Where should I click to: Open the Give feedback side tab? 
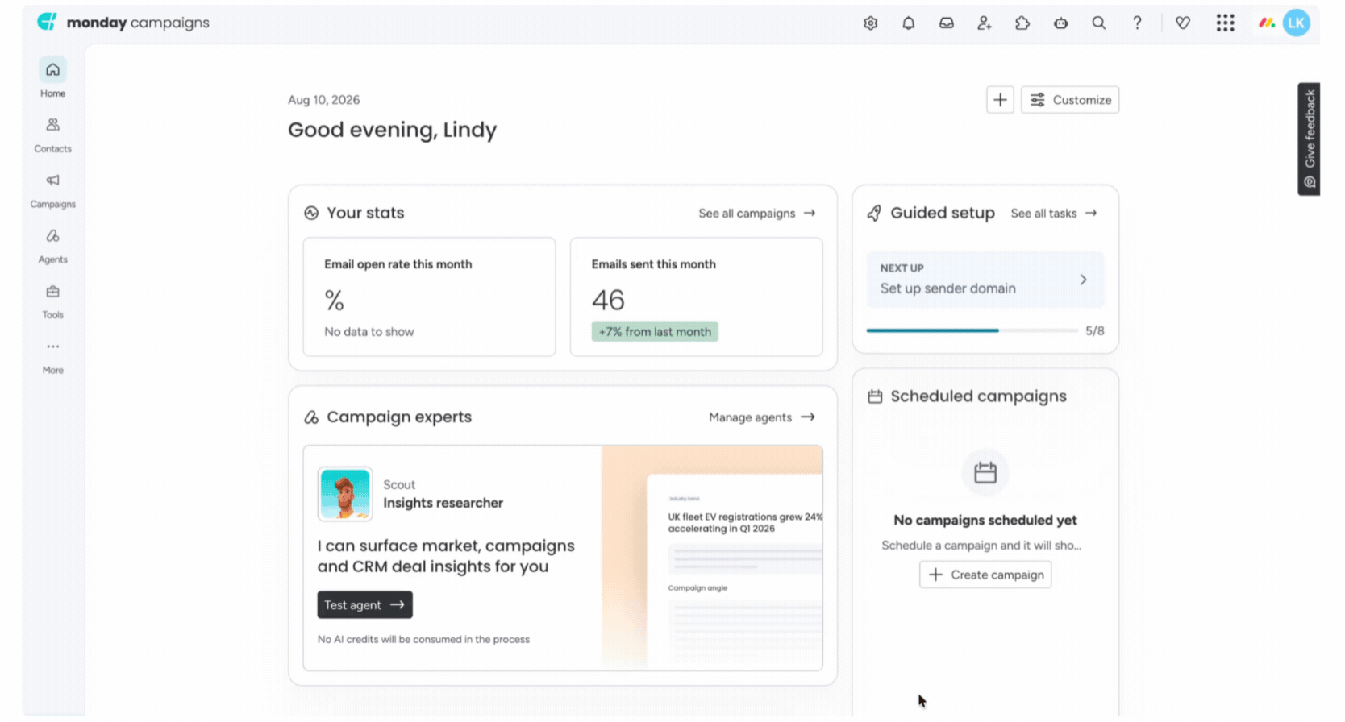click(x=1309, y=139)
